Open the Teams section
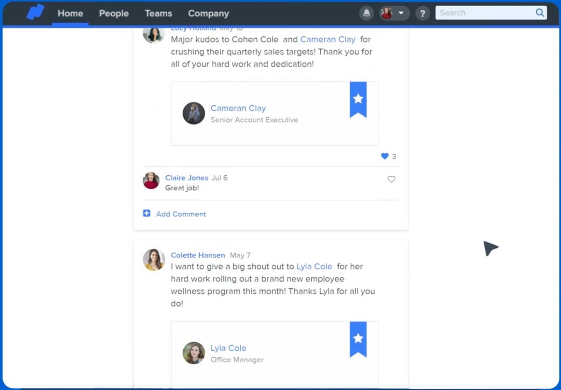 [x=158, y=14]
